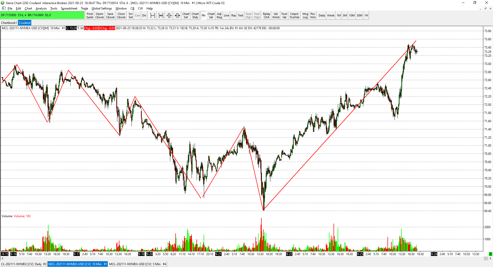Open the Window menu
This screenshot has height=267, width=493.
pos(121,8)
